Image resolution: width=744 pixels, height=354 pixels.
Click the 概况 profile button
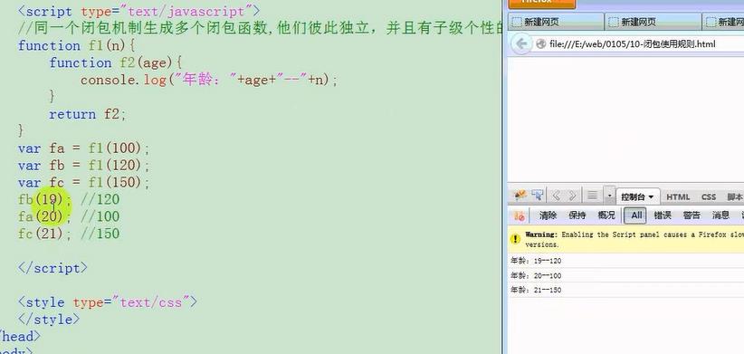(606, 215)
